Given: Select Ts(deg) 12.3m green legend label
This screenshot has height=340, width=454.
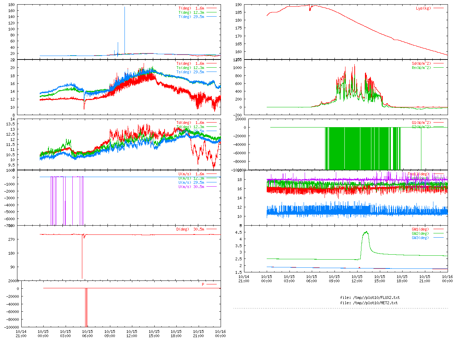Looking at the screenshot, I should click(x=190, y=68).
